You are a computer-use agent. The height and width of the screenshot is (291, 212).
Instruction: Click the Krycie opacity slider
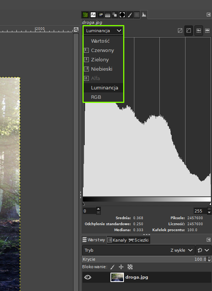pyautogui.click(x=145, y=259)
